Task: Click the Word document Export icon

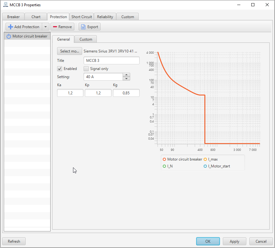Action: click(83, 27)
